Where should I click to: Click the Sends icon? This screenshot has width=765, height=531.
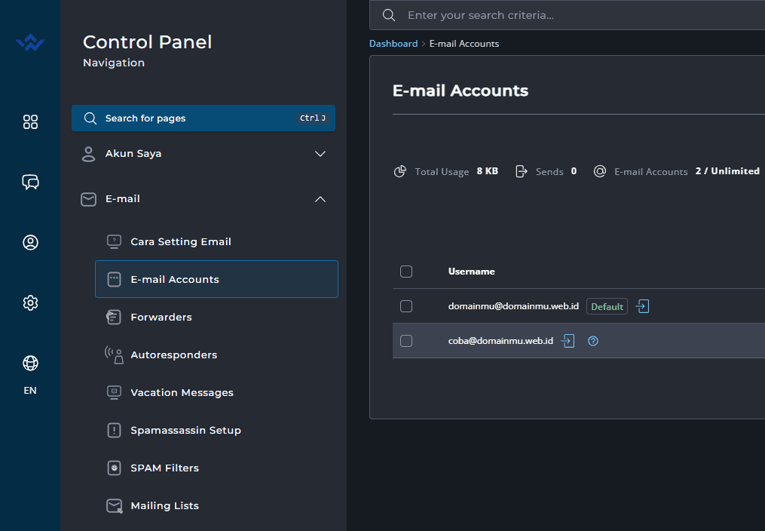click(x=522, y=171)
